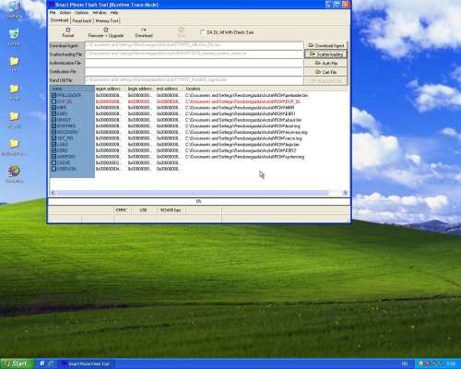Screen dimensions: 461x369
Task: Uncheck the EBR1 partition checkbox
Action: pyautogui.click(x=53, y=113)
